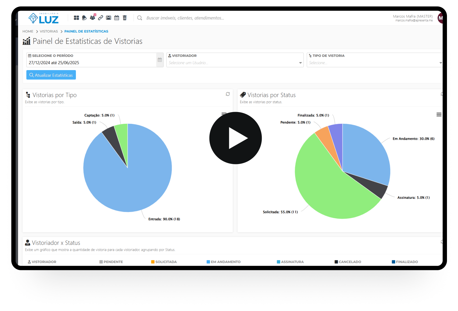
Task: Open the calendar icon in top toolbar
Action: (x=117, y=18)
